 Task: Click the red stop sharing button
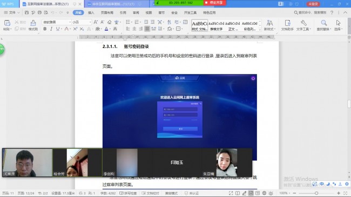215,3
